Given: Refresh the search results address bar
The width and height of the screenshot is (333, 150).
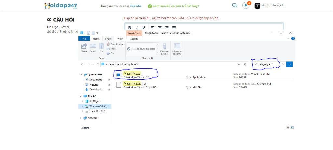Looking at the screenshot, I should pyautogui.click(x=245, y=64).
